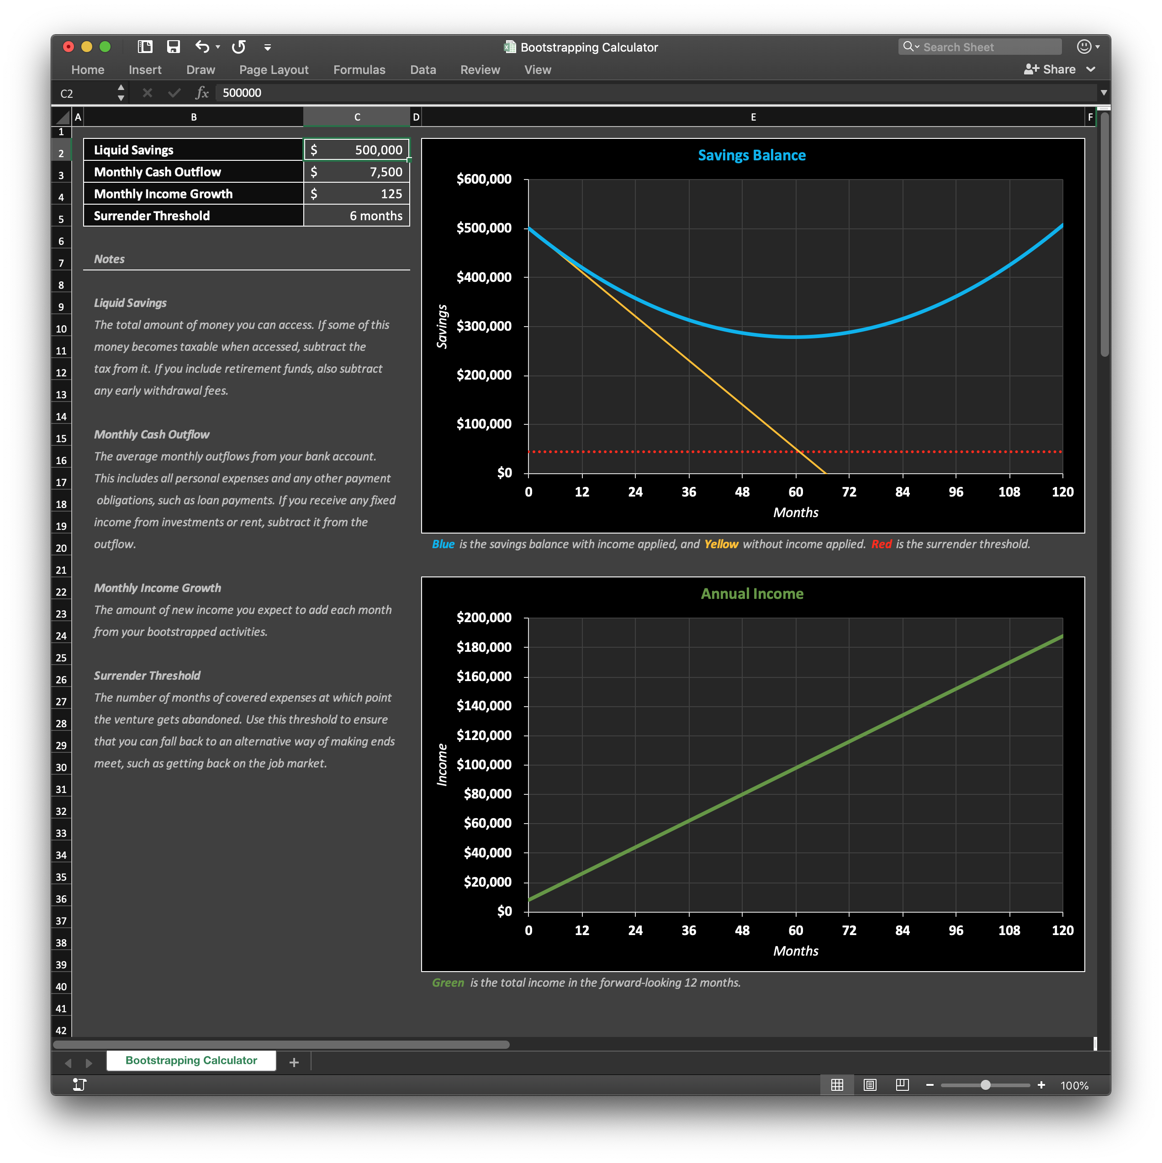Switch to Page Layout view in status bar

870,1085
